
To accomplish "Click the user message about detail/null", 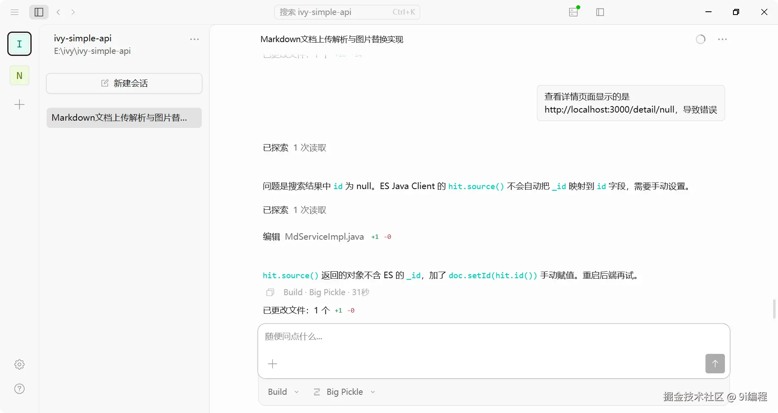I will (631, 103).
